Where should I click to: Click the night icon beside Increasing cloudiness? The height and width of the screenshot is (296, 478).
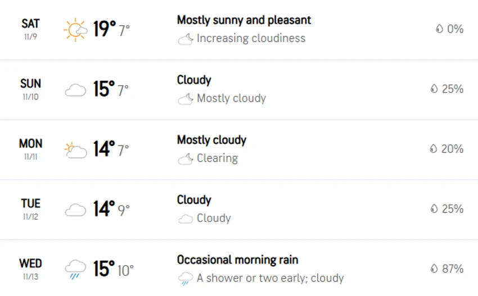coord(186,39)
